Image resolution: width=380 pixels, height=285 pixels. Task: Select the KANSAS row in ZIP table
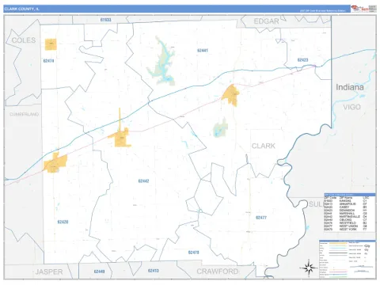tap(345, 201)
